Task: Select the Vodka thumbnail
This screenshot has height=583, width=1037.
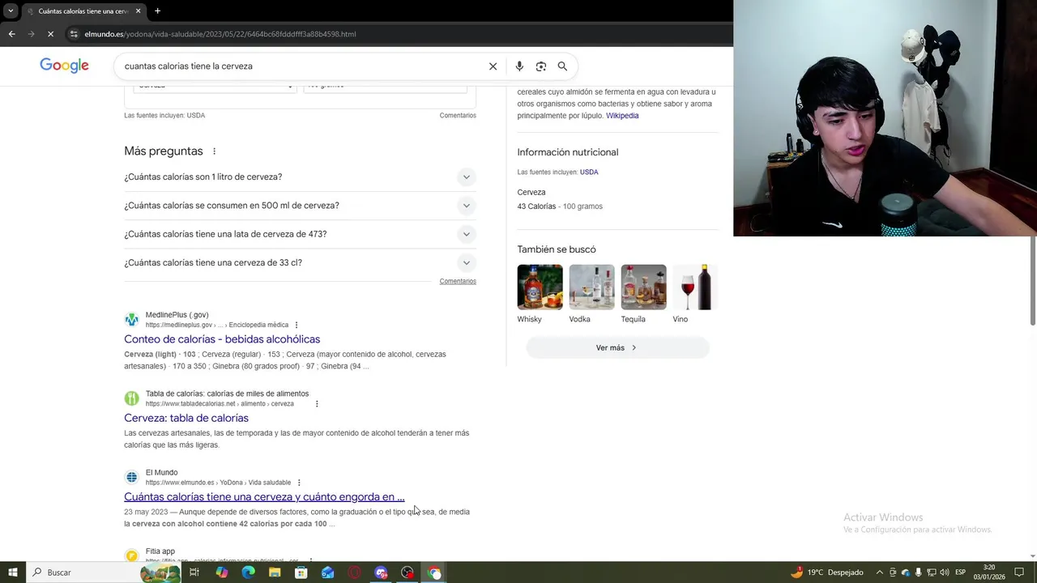Action: (591, 287)
